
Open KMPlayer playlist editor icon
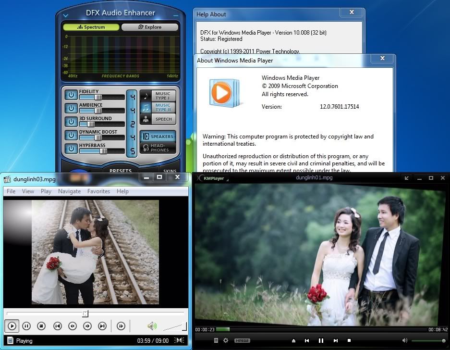(216, 340)
